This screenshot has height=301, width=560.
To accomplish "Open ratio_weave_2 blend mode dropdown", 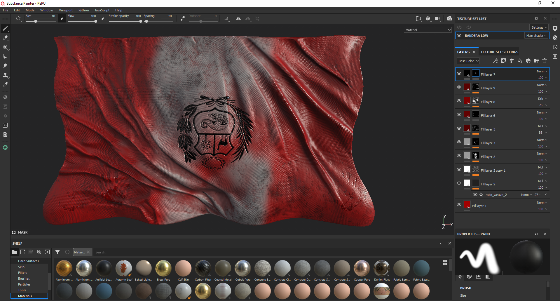I will point(526,195).
